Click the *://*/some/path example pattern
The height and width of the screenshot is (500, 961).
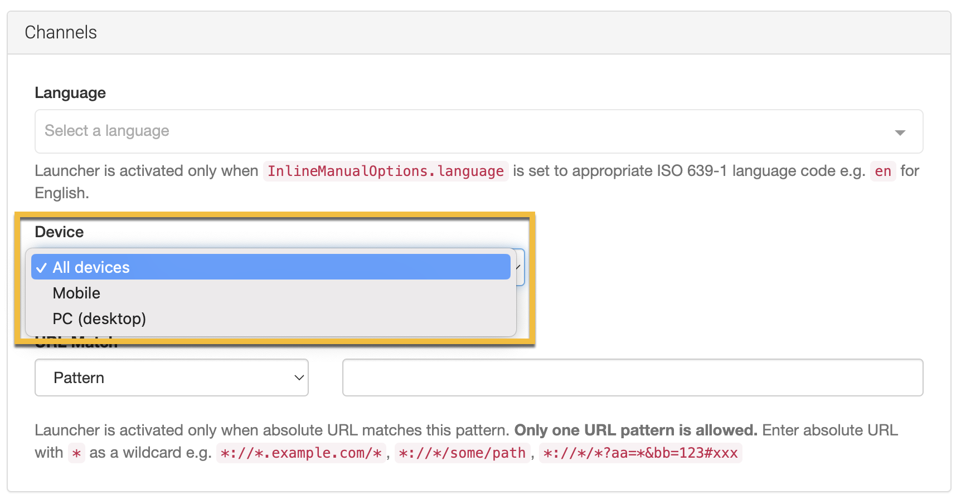pos(462,453)
